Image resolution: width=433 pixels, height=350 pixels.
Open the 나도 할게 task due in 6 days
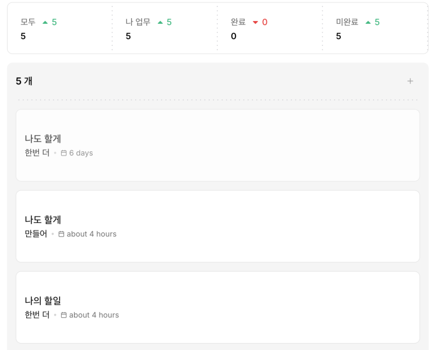(x=43, y=139)
